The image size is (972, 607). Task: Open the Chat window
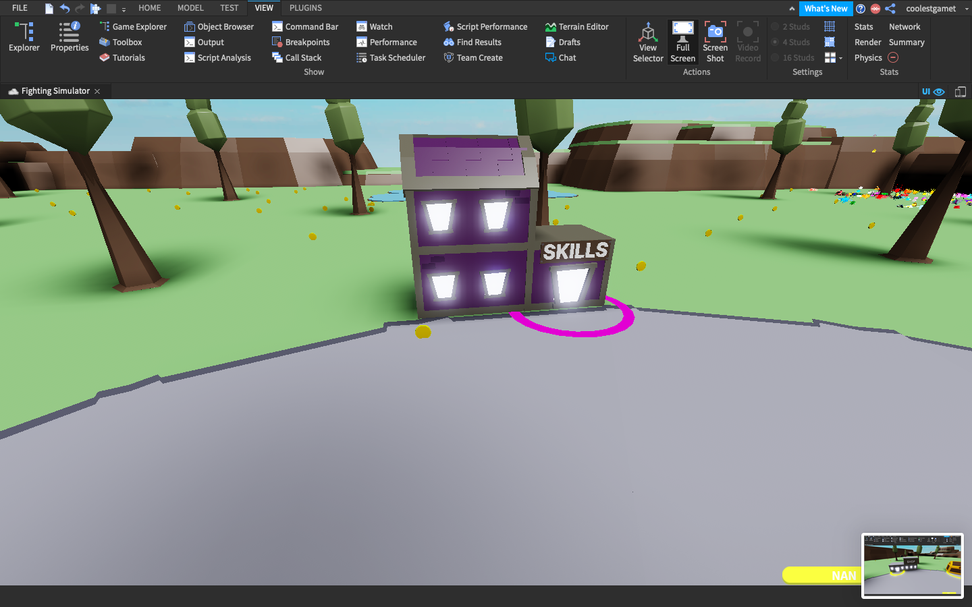[x=561, y=57]
